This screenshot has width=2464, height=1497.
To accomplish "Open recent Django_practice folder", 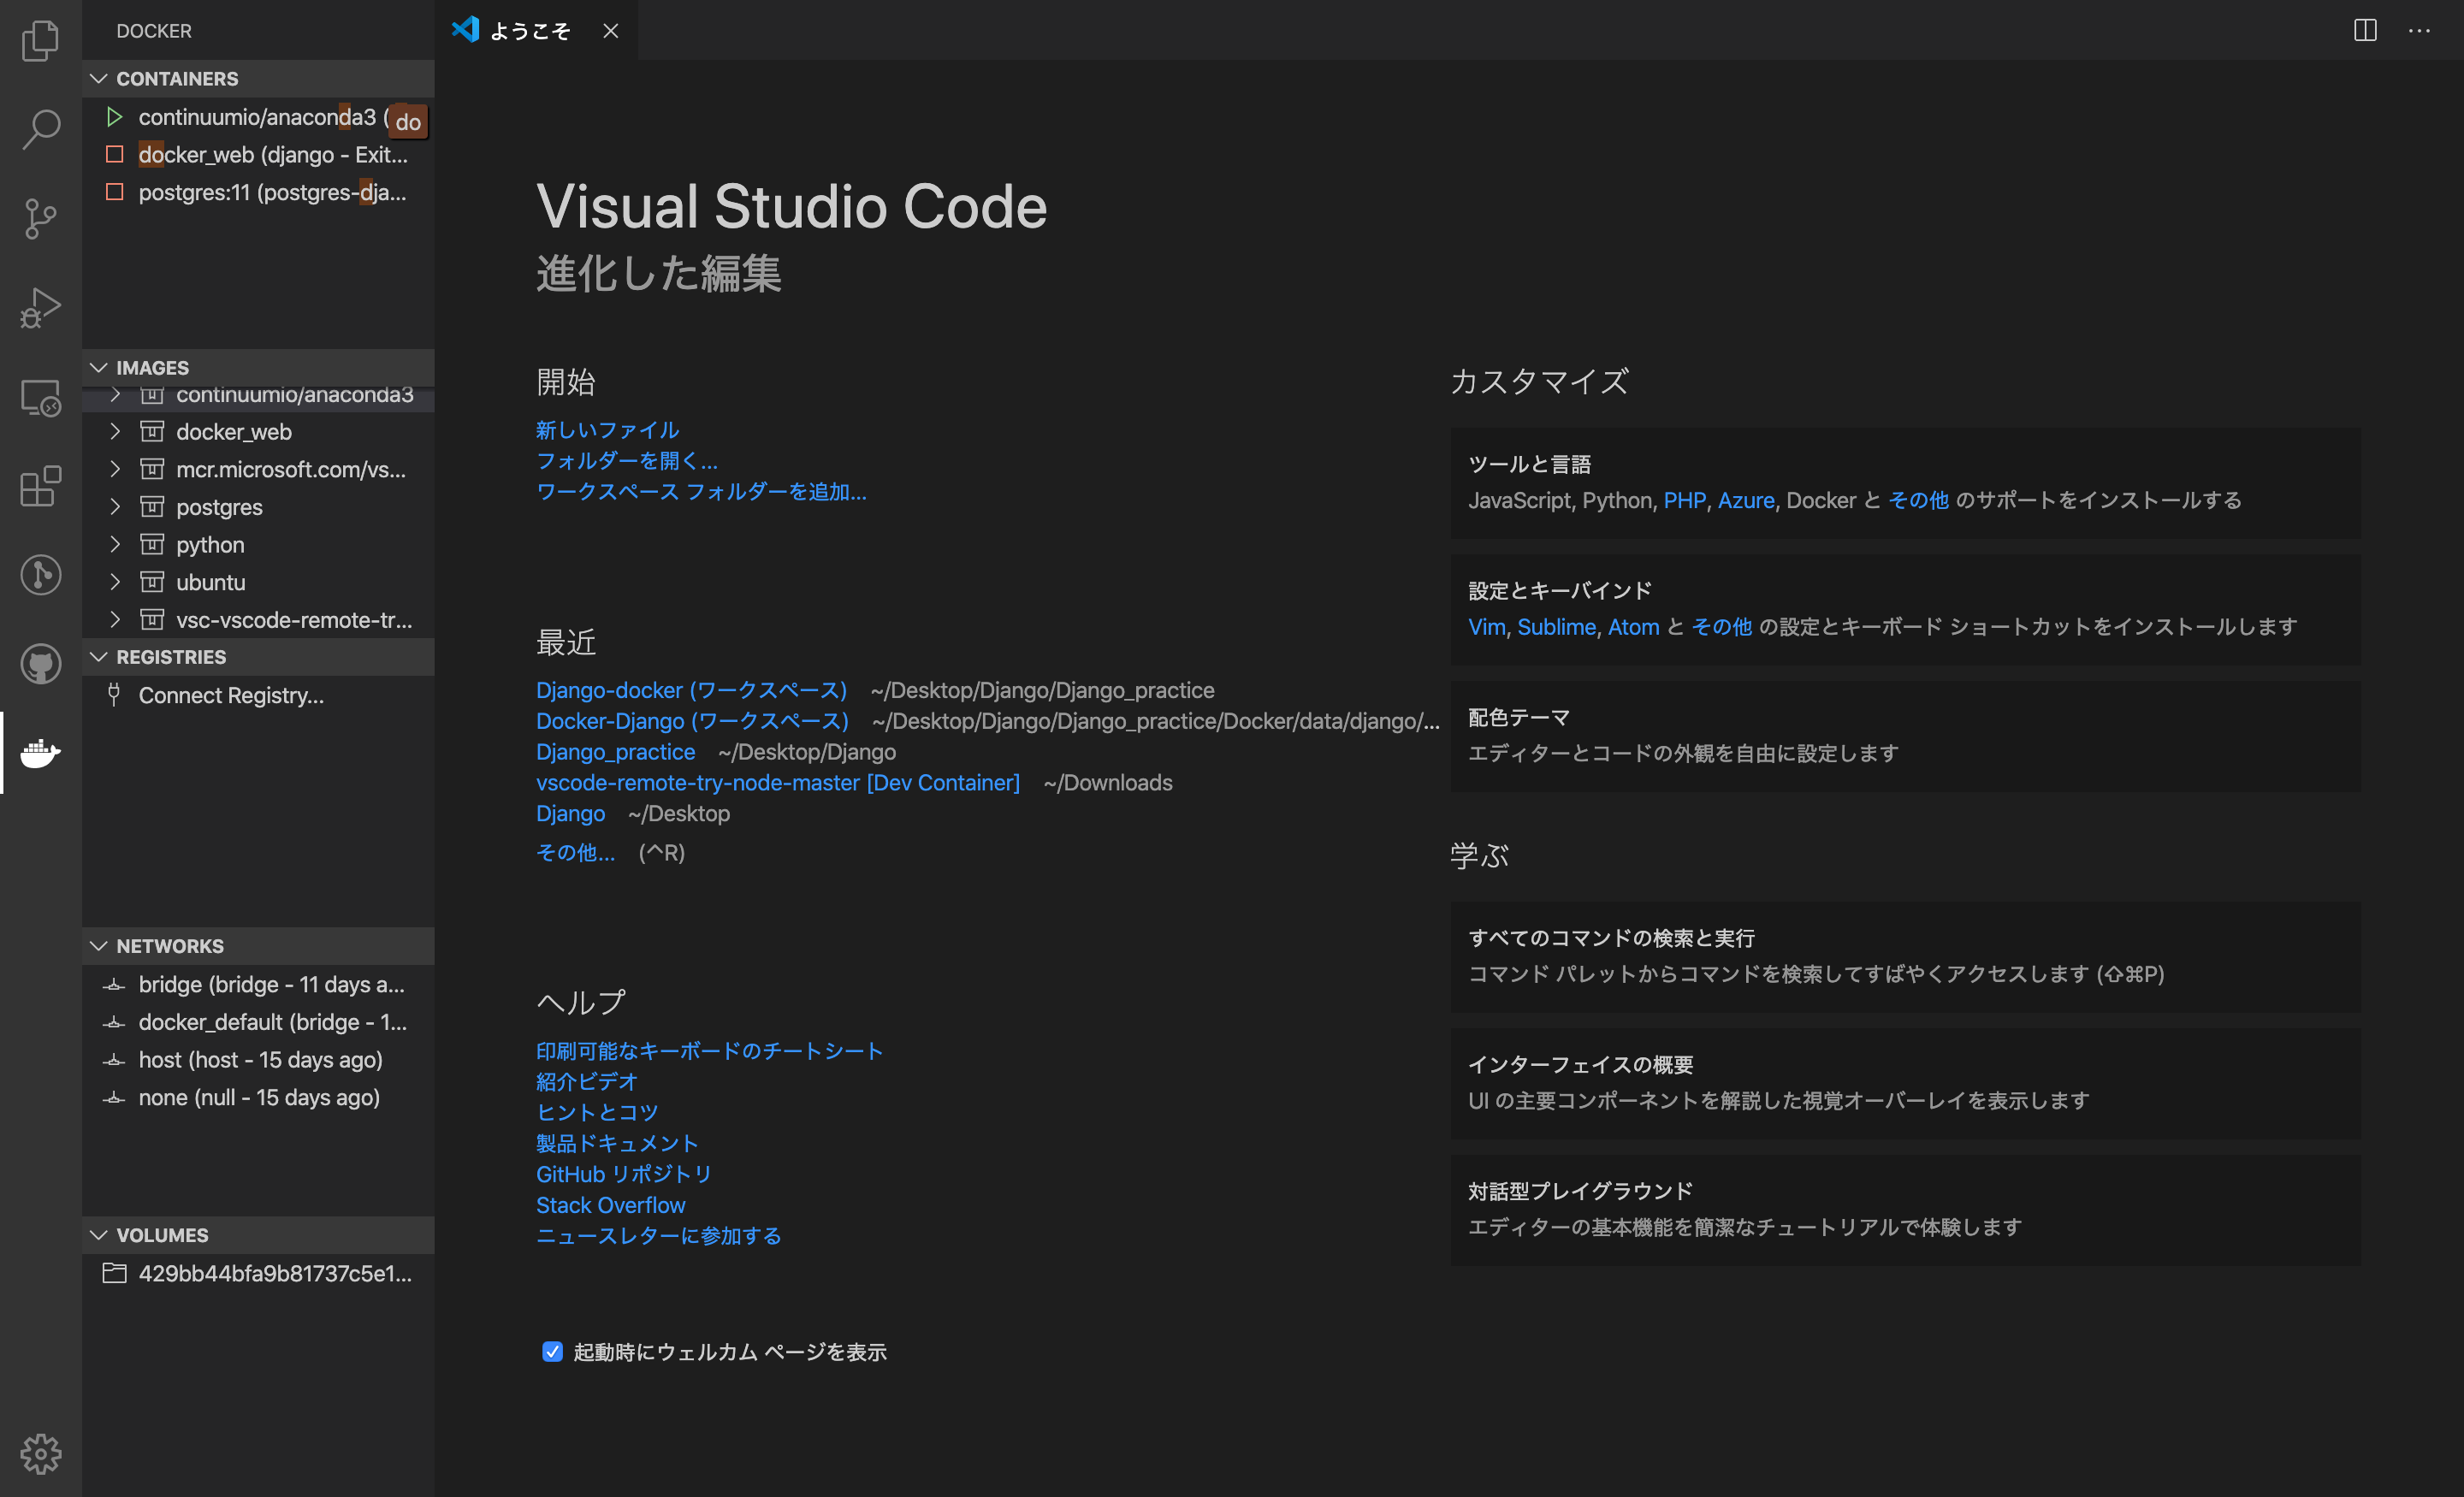I will 615,752.
